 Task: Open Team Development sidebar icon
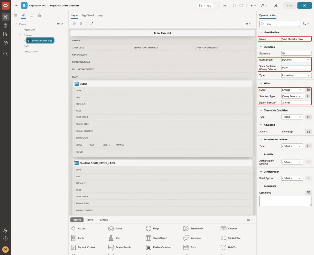pos(6,34)
